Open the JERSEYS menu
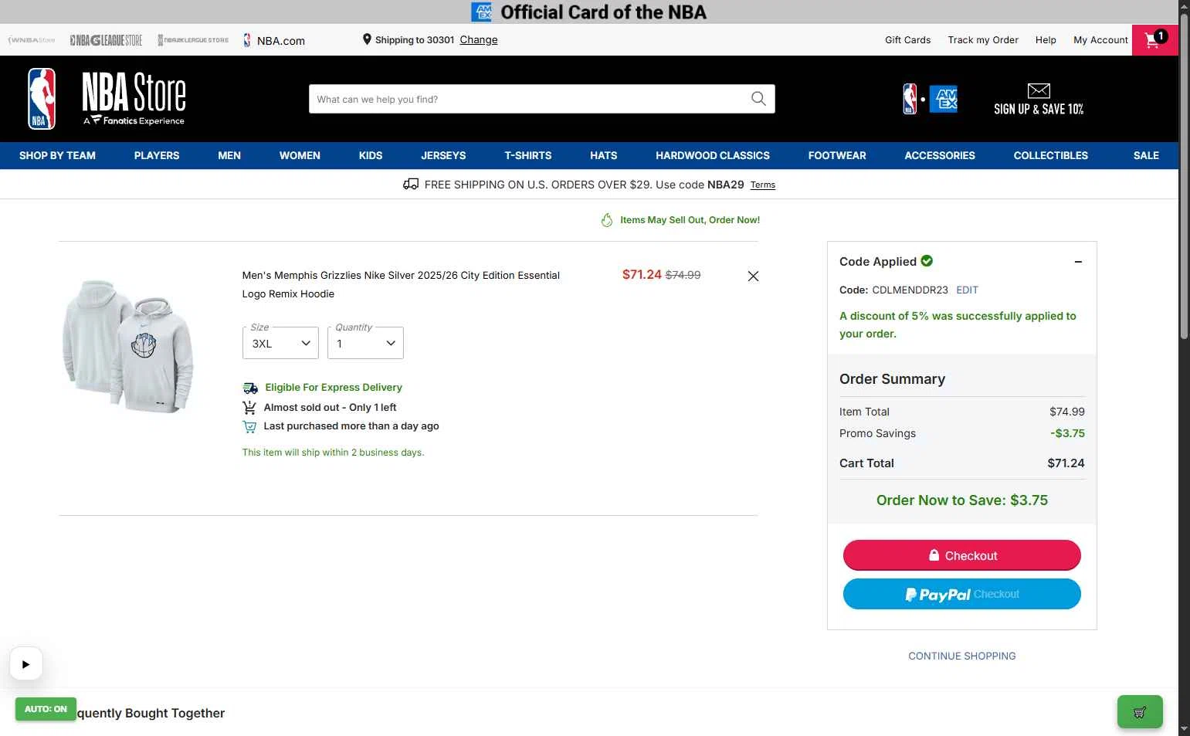 443,155
